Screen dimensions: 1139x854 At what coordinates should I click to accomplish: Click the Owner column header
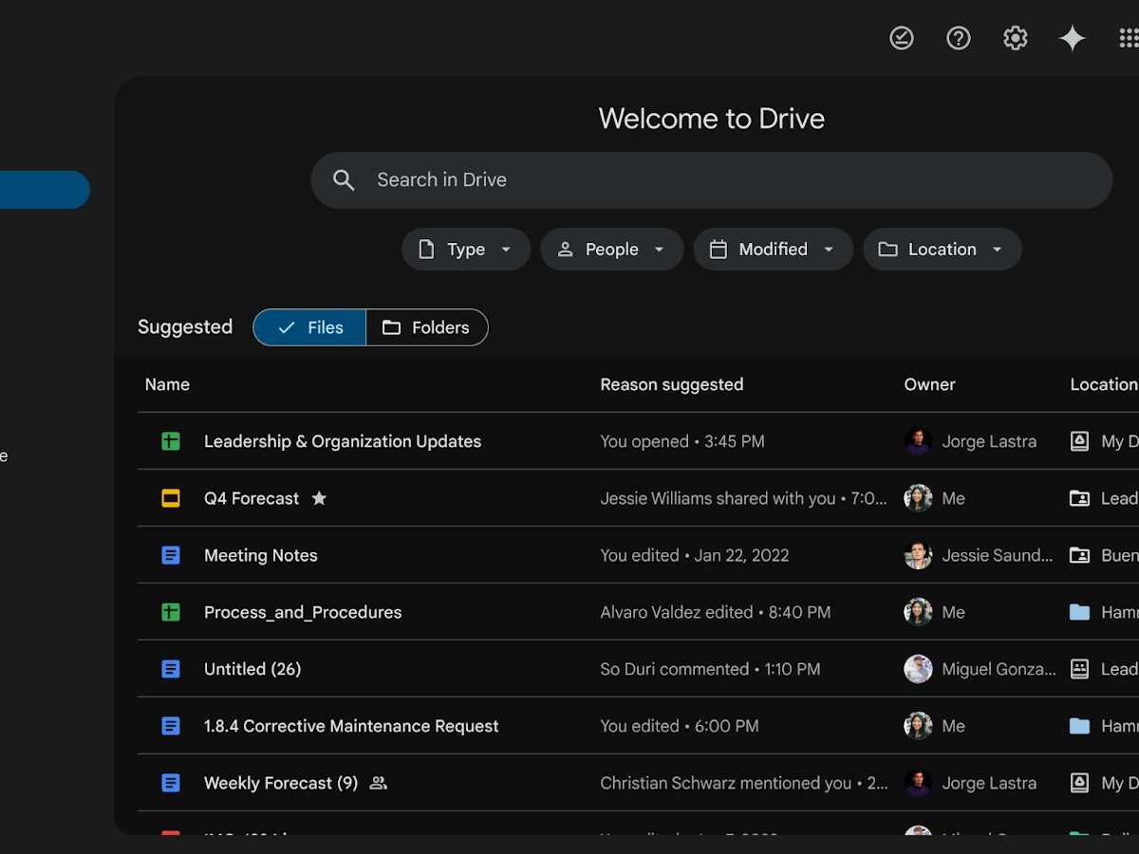(x=929, y=384)
